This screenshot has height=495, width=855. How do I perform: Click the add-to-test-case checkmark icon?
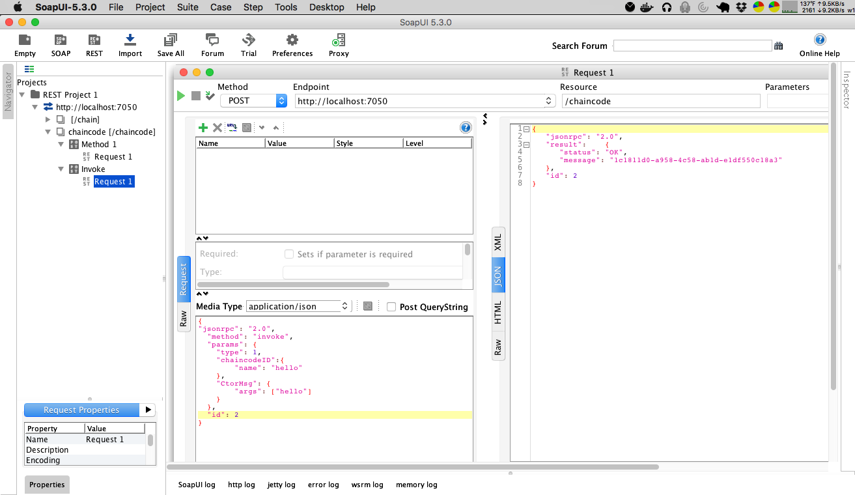(x=210, y=96)
